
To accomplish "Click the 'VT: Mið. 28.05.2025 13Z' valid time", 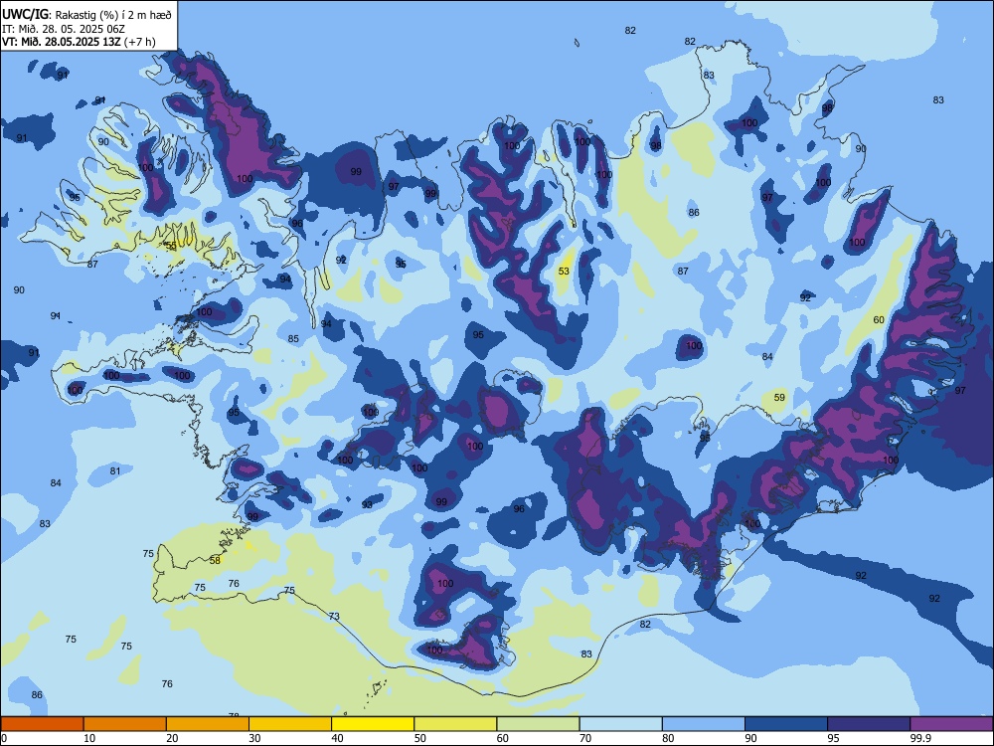I will [x=62, y=42].
